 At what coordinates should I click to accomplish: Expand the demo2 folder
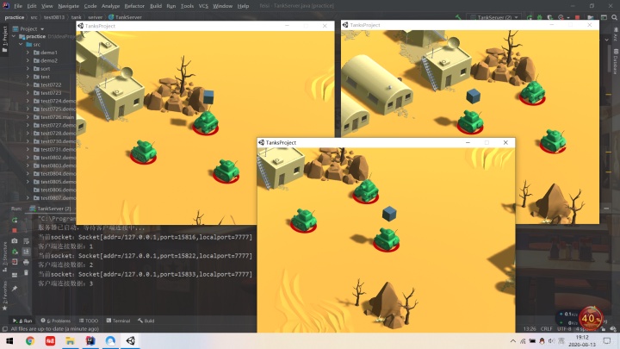pyautogui.click(x=28, y=60)
